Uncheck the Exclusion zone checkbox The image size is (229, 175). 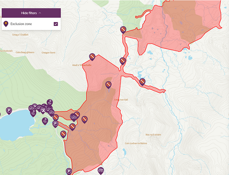(56, 24)
